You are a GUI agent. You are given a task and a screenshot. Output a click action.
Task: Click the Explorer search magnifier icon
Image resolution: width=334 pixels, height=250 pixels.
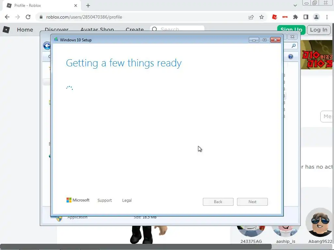(x=294, y=46)
